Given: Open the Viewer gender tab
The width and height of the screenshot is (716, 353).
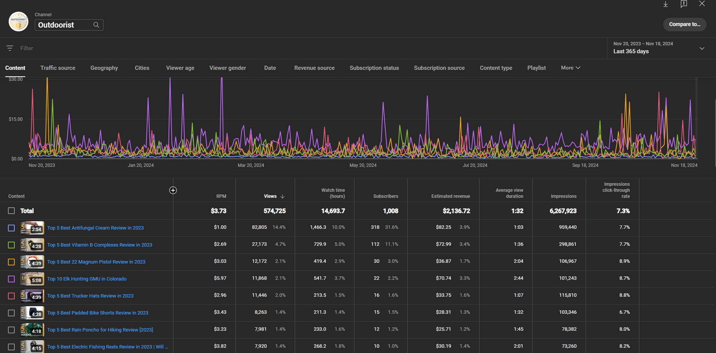Looking at the screenshot, I should pos(228,68).
